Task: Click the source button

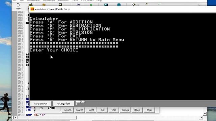Action: (80, 110)
